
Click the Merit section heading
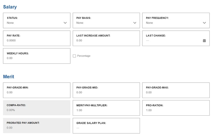[x=9, y=77]
